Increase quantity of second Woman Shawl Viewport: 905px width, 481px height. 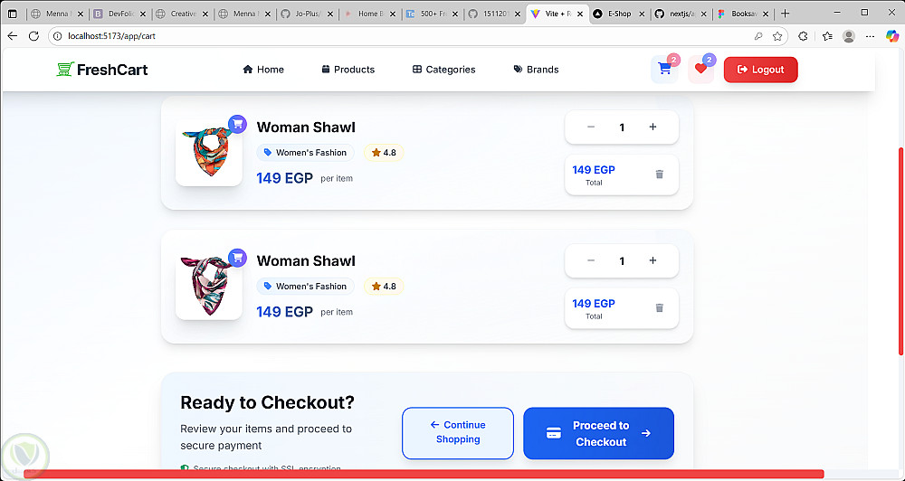653,261
